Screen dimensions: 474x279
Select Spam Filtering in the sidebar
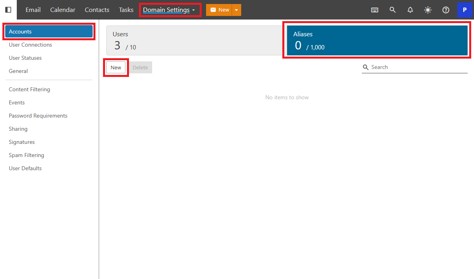pos(26,155)
